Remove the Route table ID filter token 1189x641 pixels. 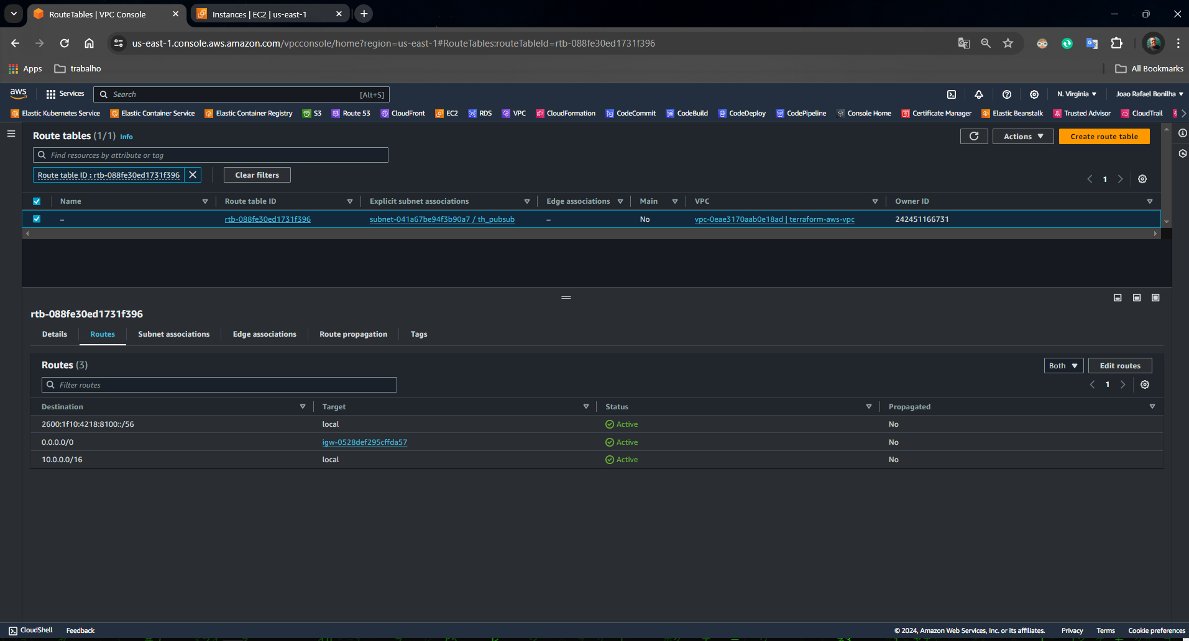coord(193,175)
